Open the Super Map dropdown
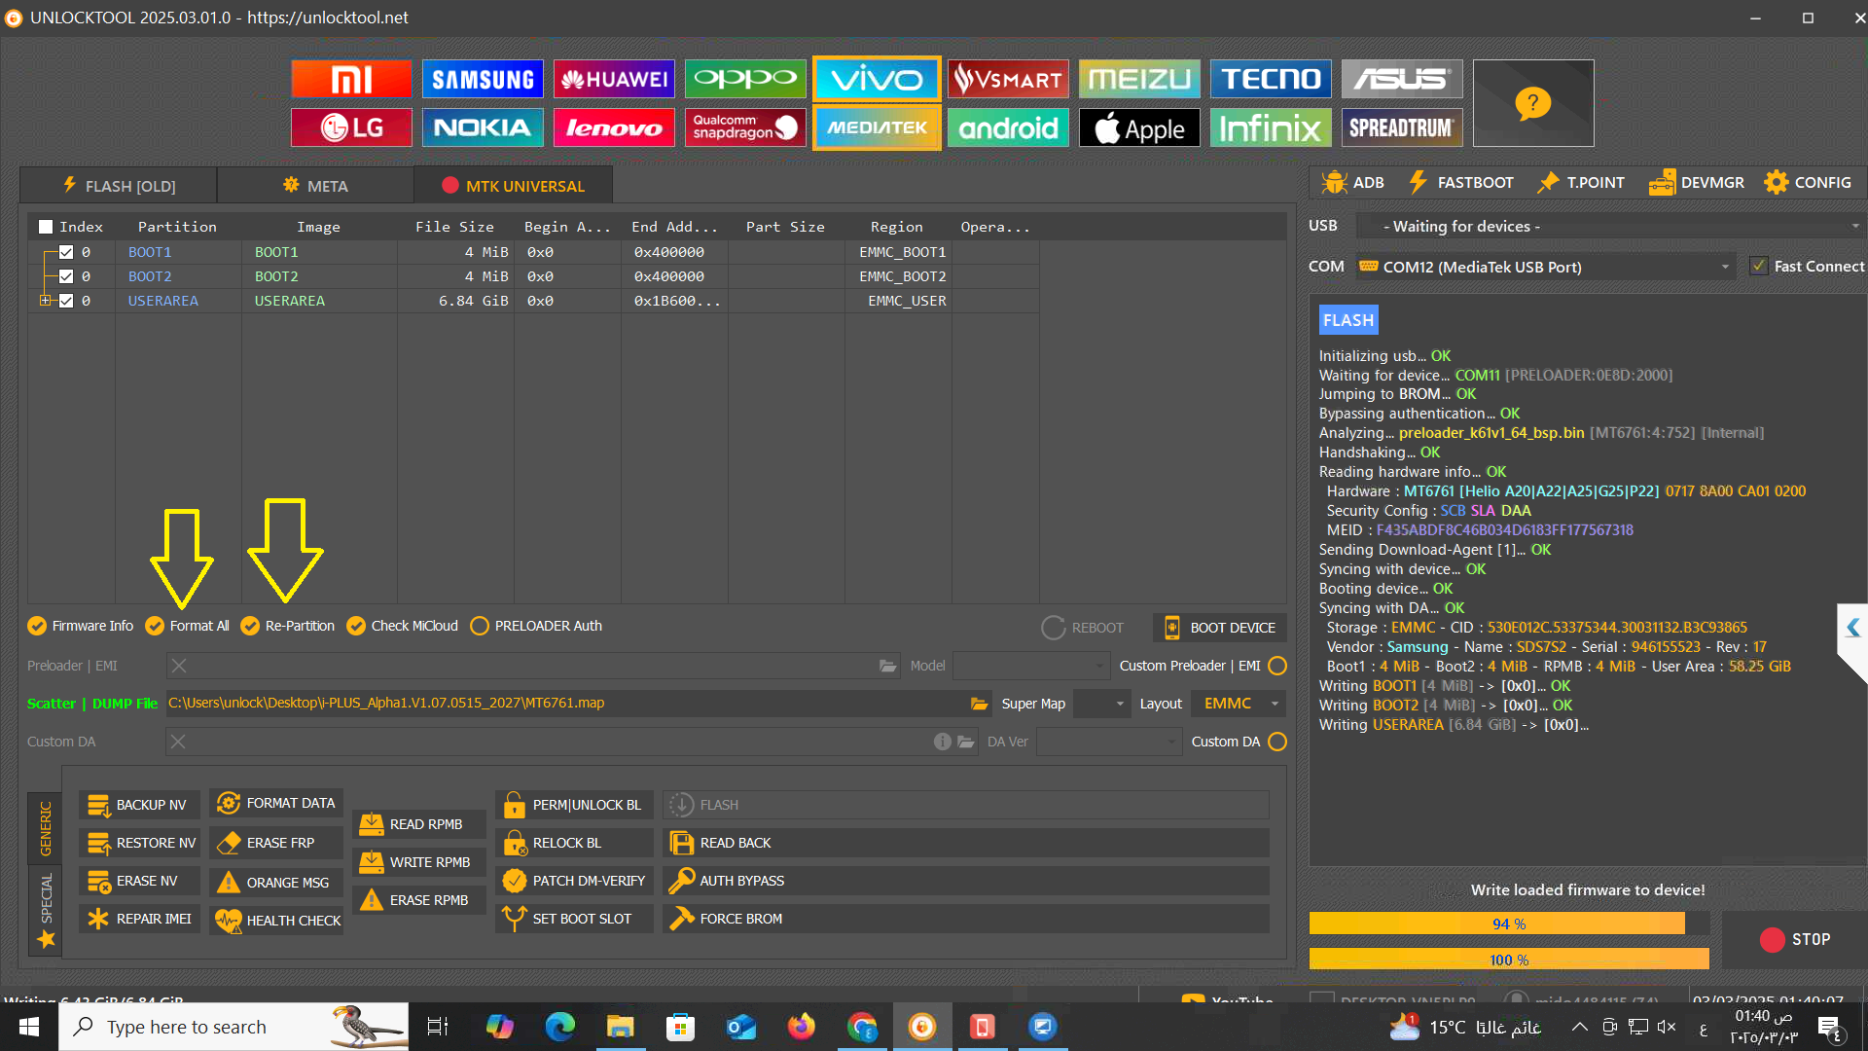 click(x=1101, y=704)
